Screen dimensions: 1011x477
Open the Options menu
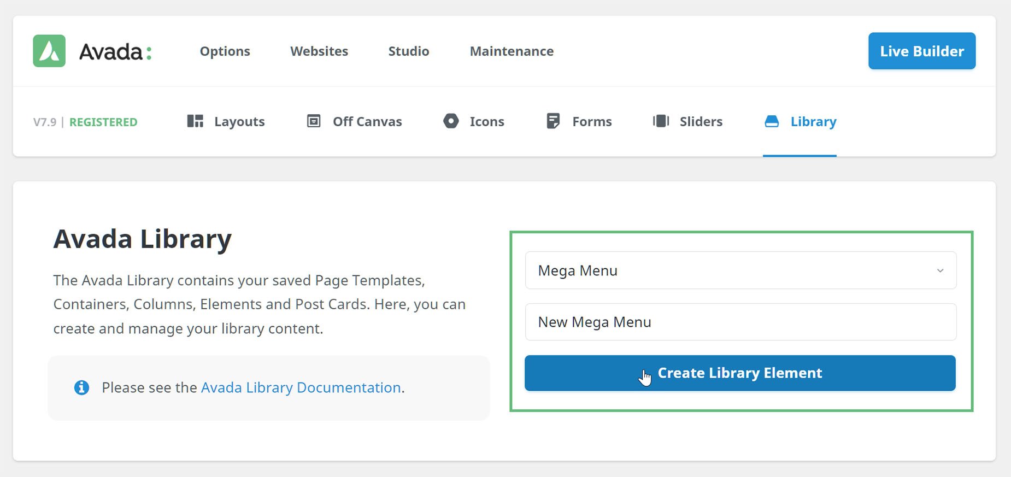pyautogui.click(x=225, y=51)
